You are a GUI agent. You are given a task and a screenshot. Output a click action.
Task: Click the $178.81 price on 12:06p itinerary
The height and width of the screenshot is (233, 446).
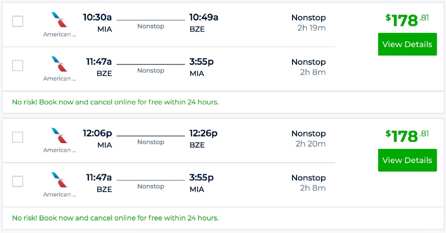tap(407, 136)
